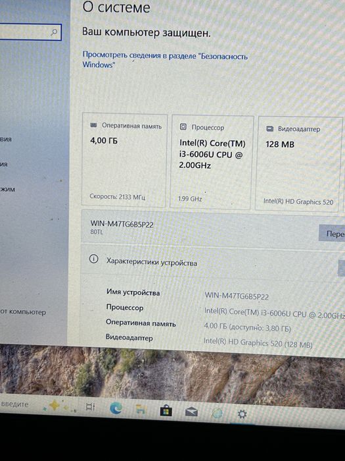Viewport: 345px width, 461px height.
Task: Collapse the Характеристики устройства section header
Action: [x=213, y=261]
